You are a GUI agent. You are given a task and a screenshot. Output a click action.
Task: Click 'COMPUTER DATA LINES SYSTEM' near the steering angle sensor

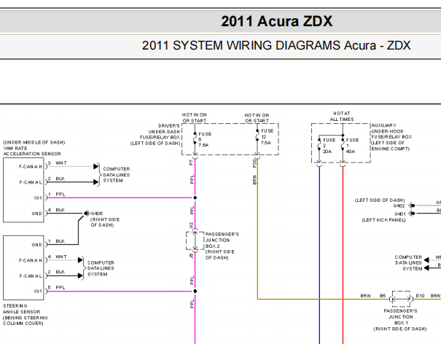(101, 268)
